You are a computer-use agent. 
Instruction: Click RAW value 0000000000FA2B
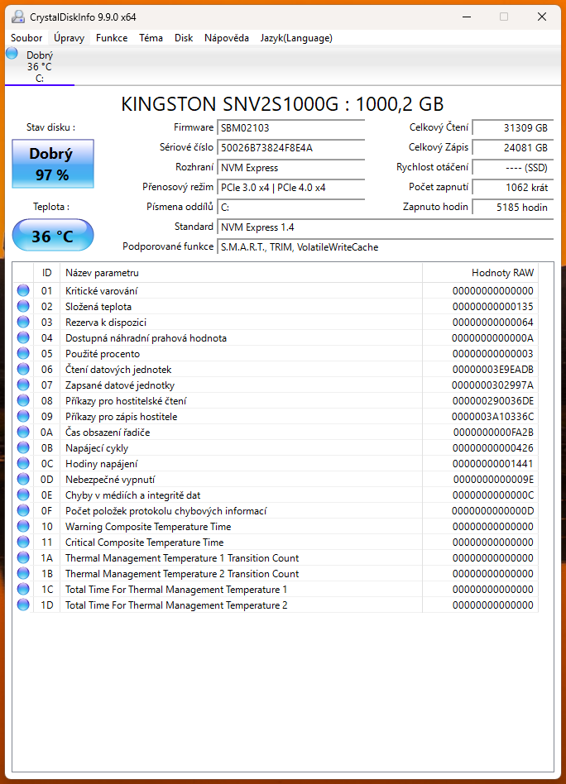point(493,432)
